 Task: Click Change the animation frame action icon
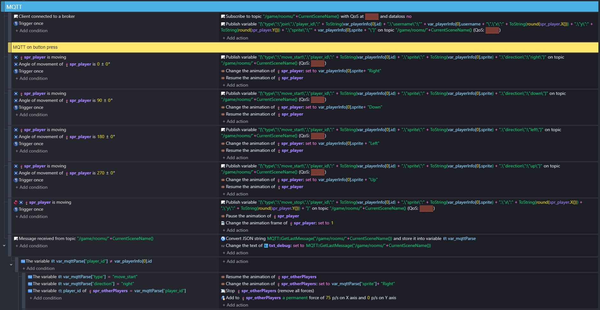pyautogui.click(x=223, y=223)
